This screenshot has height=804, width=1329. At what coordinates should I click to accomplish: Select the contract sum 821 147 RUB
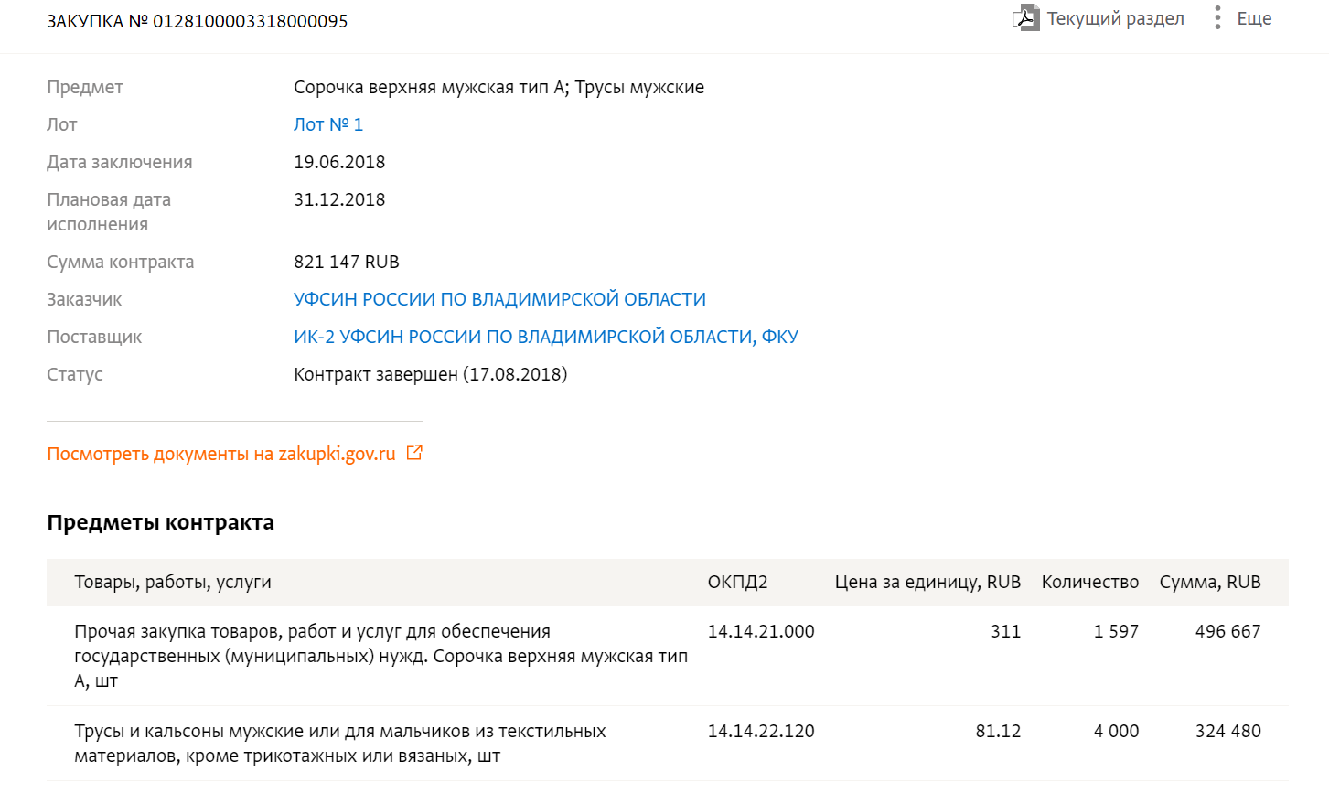(346, 262)
